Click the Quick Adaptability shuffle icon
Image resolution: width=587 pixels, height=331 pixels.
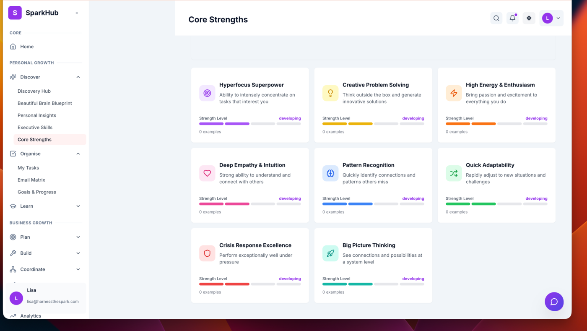[454, 173]
